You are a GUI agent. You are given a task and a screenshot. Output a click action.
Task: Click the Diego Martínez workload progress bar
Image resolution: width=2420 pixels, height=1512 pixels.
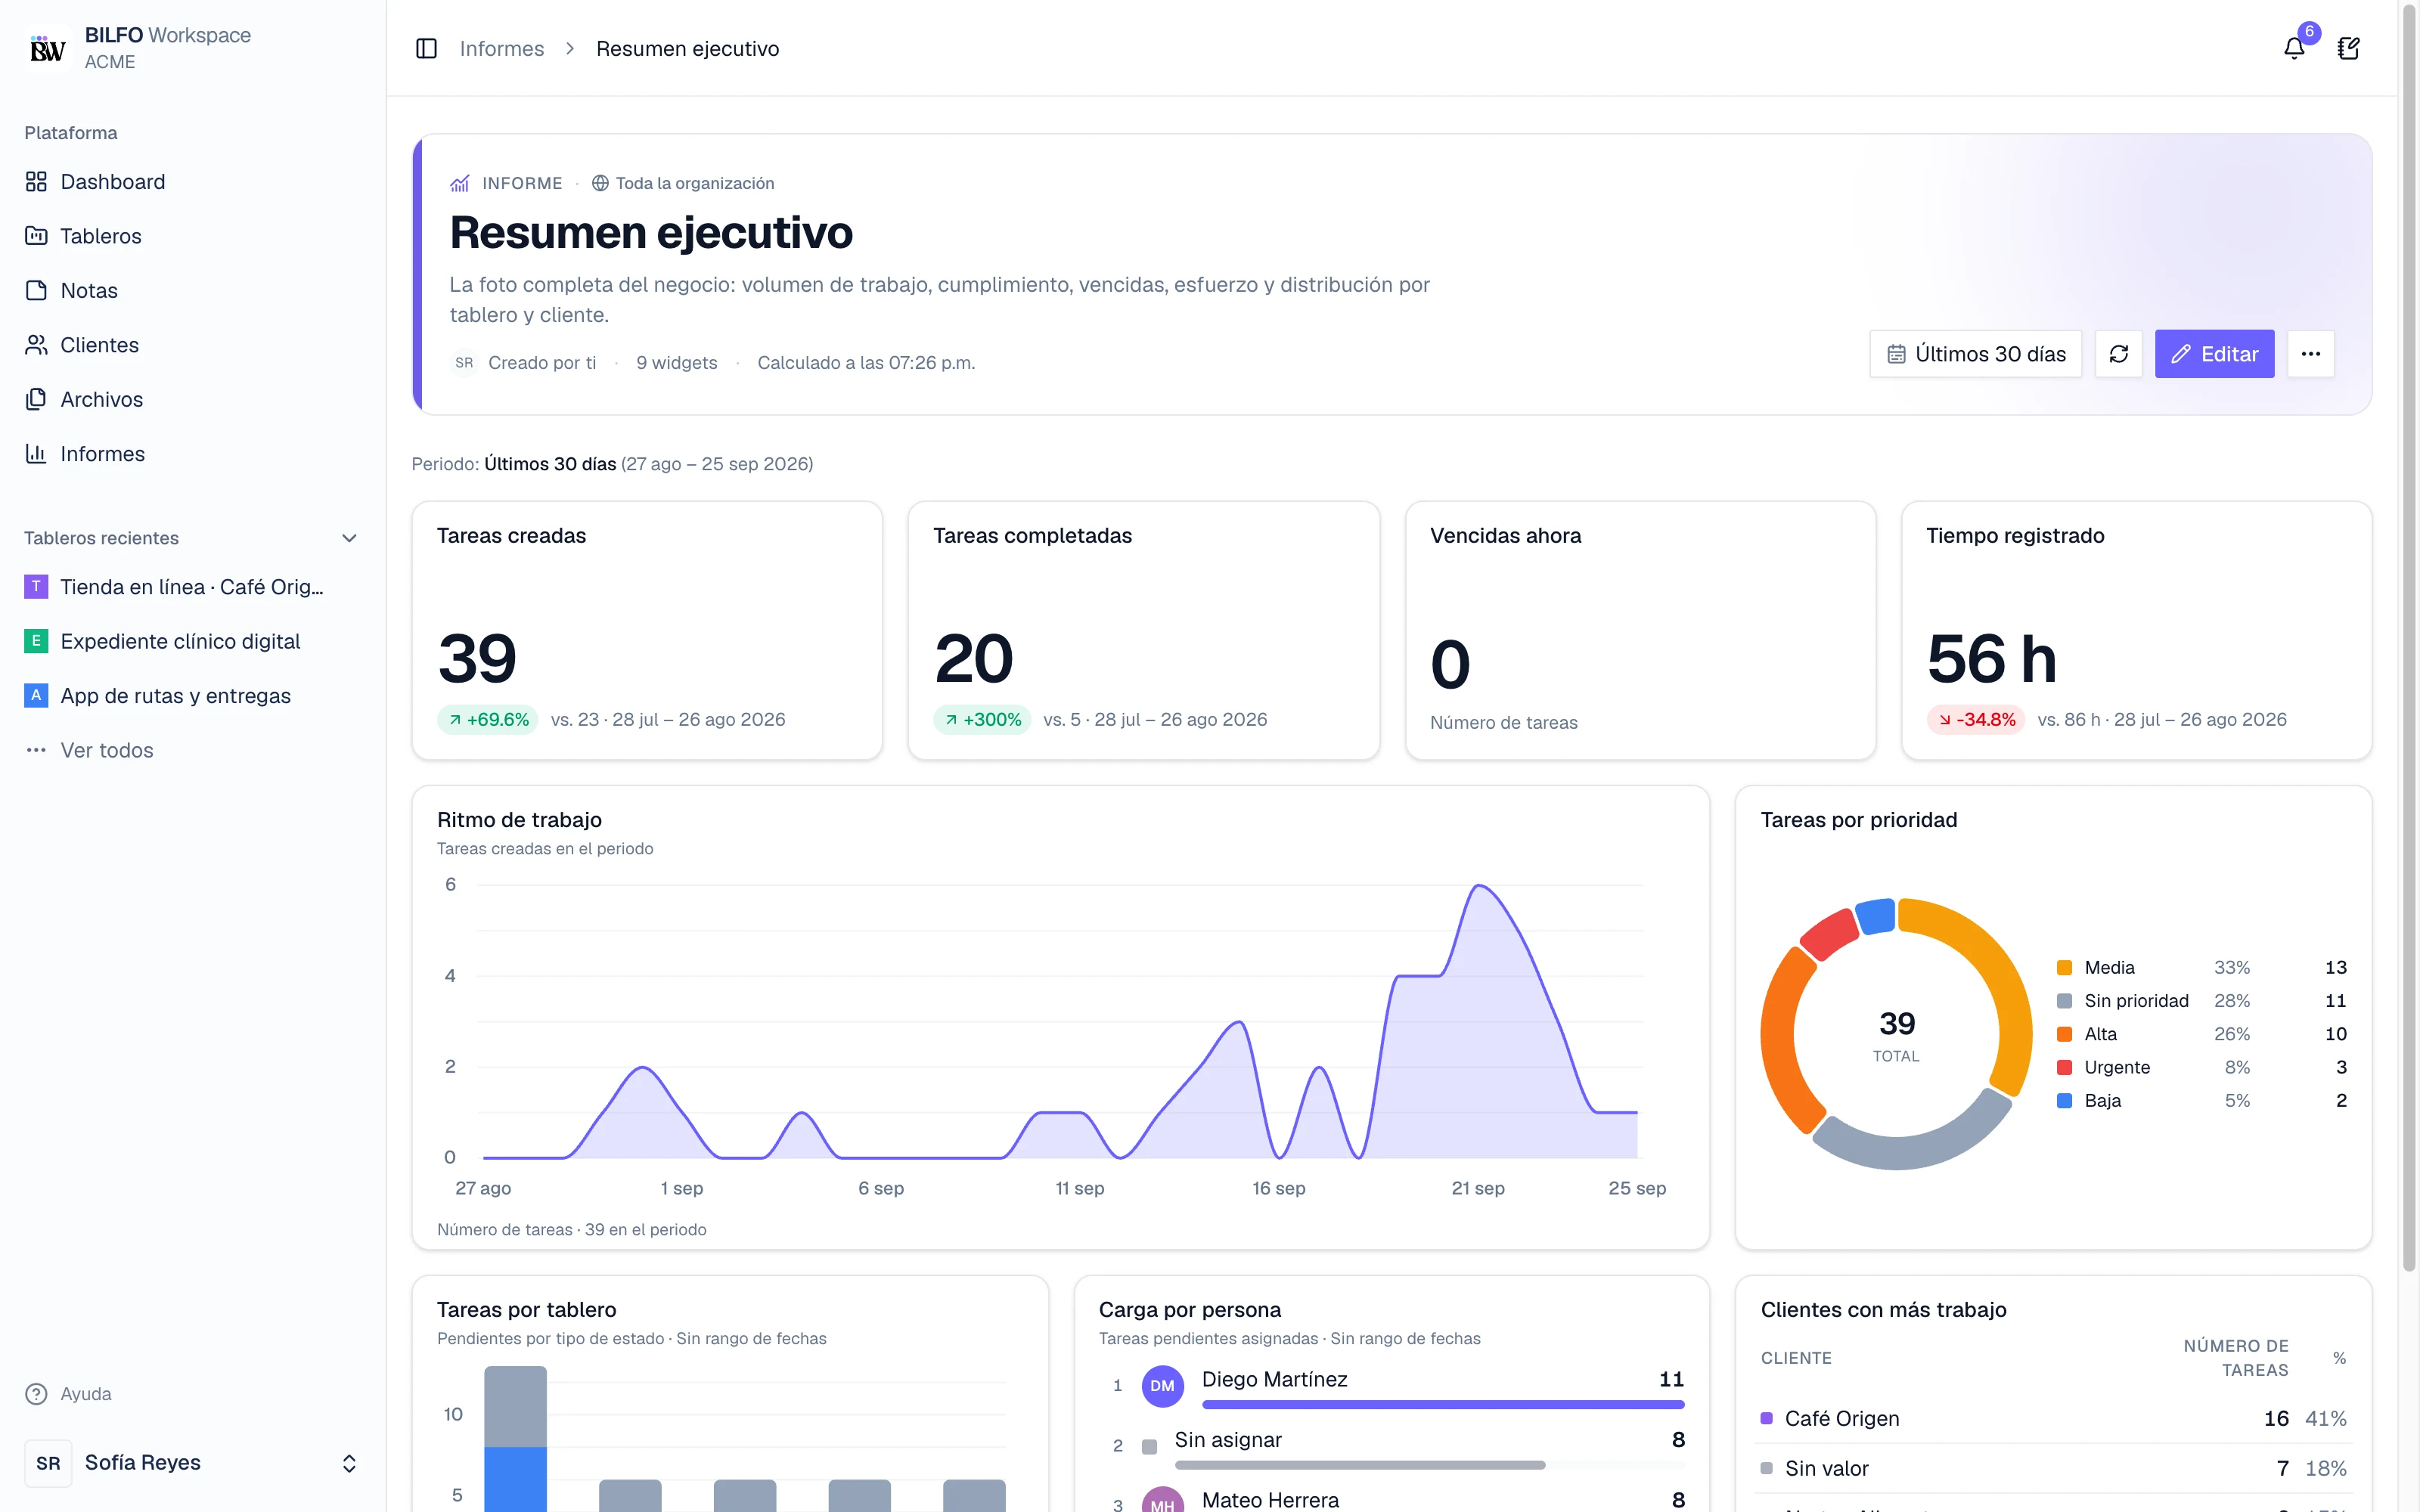[1443, 1404]
